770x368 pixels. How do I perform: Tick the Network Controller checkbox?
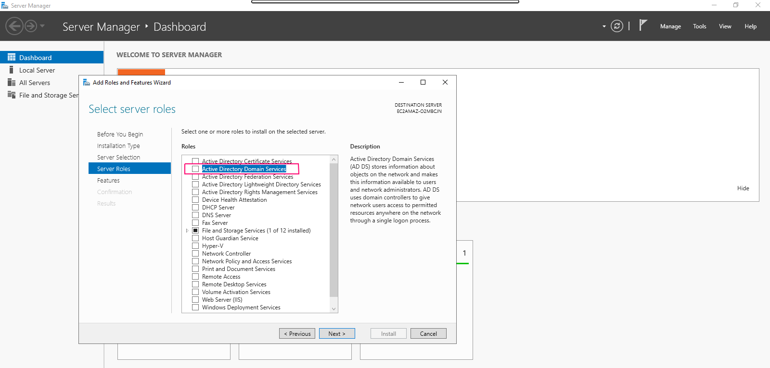click(x=195, y=254)
